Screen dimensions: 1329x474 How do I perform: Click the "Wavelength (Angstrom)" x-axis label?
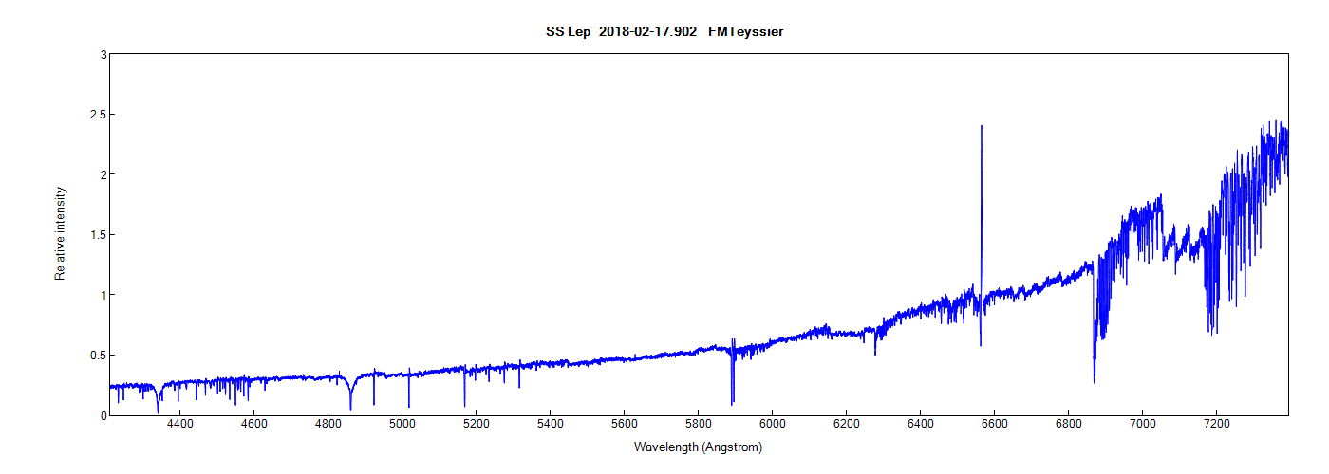coord(698,447)
